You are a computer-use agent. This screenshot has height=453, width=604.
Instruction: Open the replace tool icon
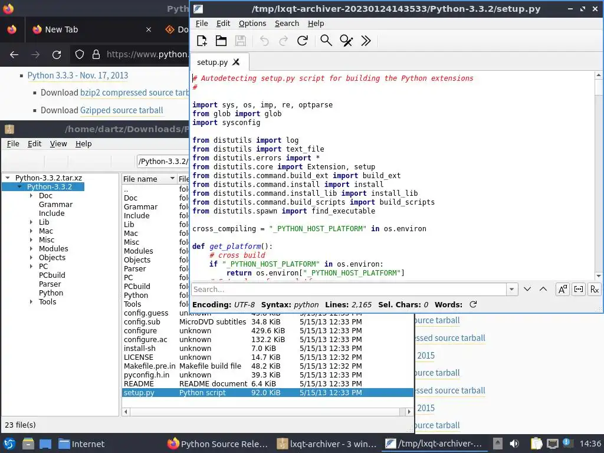pyautogui.click(x=346, y=41)
